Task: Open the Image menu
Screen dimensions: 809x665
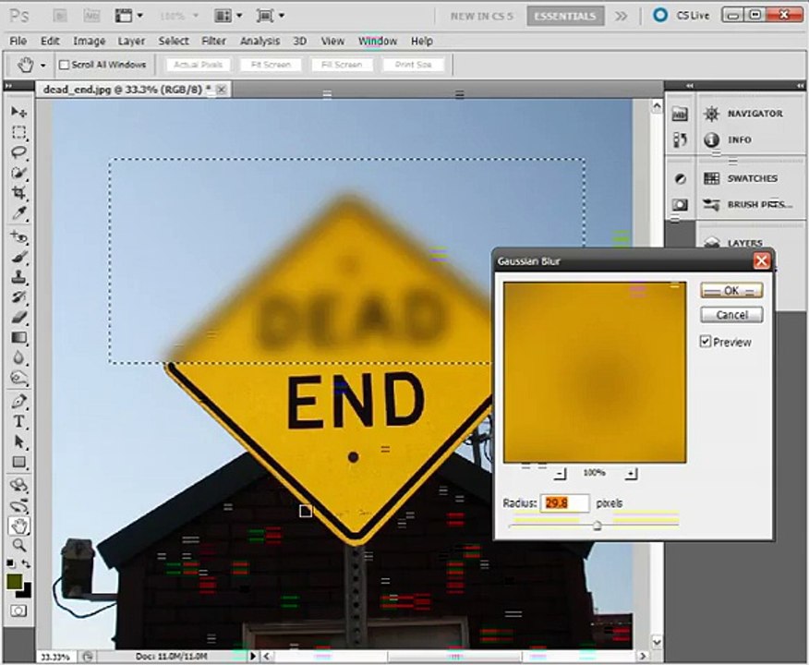Action: pyautogui.click(x=89, y=41)
